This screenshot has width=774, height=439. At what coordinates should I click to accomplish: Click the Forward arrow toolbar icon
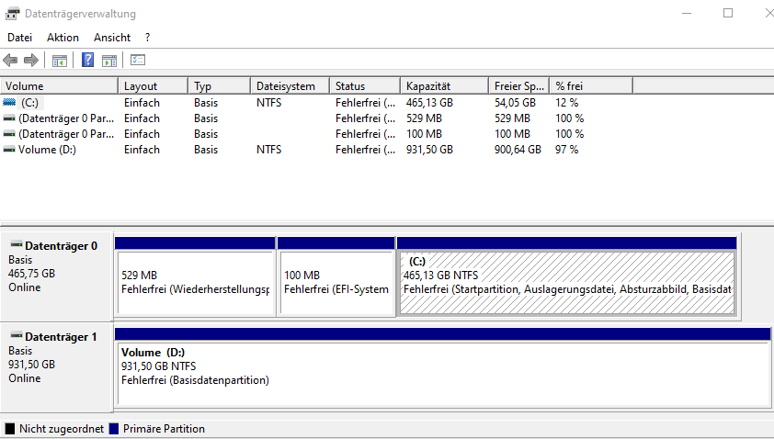pyautogui.click(x=31, y=61)
